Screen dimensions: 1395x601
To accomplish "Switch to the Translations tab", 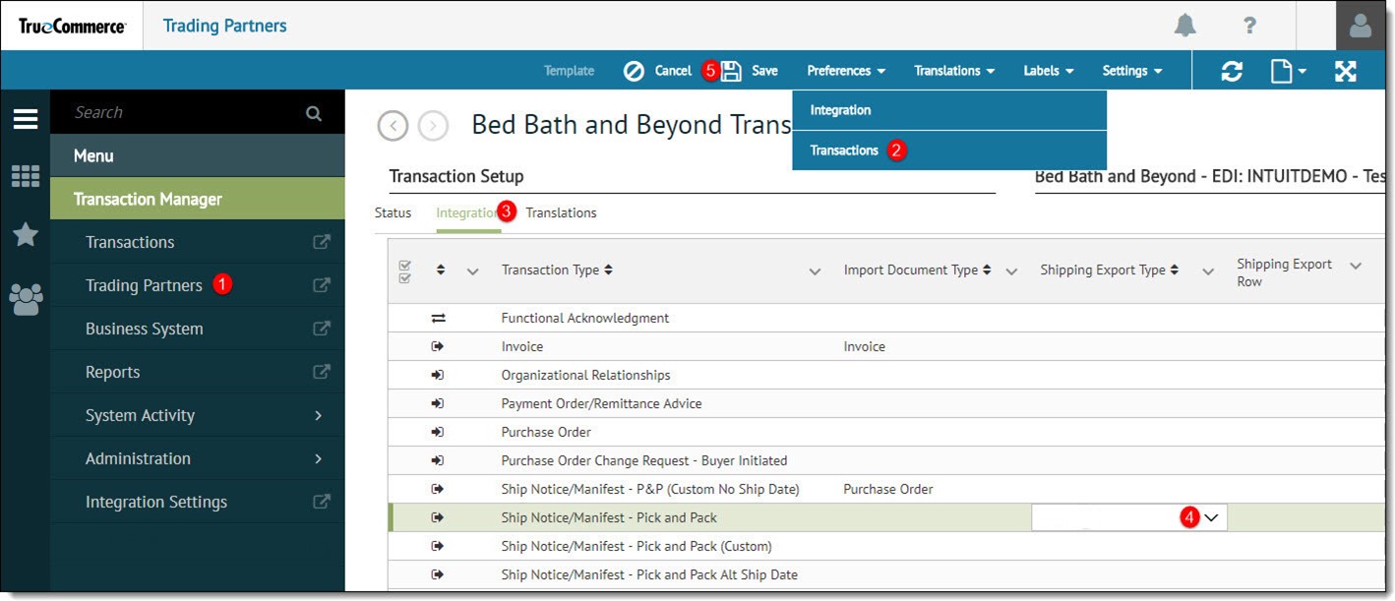I will [x=561, y=212].
